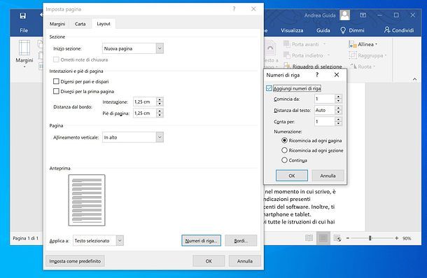
Task: Select print layout view icon
Action: click(x=323, y=238)
